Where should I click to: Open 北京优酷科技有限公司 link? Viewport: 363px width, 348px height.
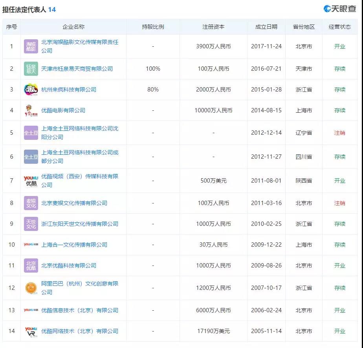(69, 266)
